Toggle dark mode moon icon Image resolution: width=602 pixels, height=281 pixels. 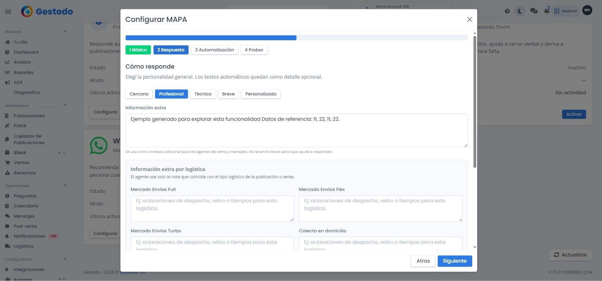click(x=520, y=11)
